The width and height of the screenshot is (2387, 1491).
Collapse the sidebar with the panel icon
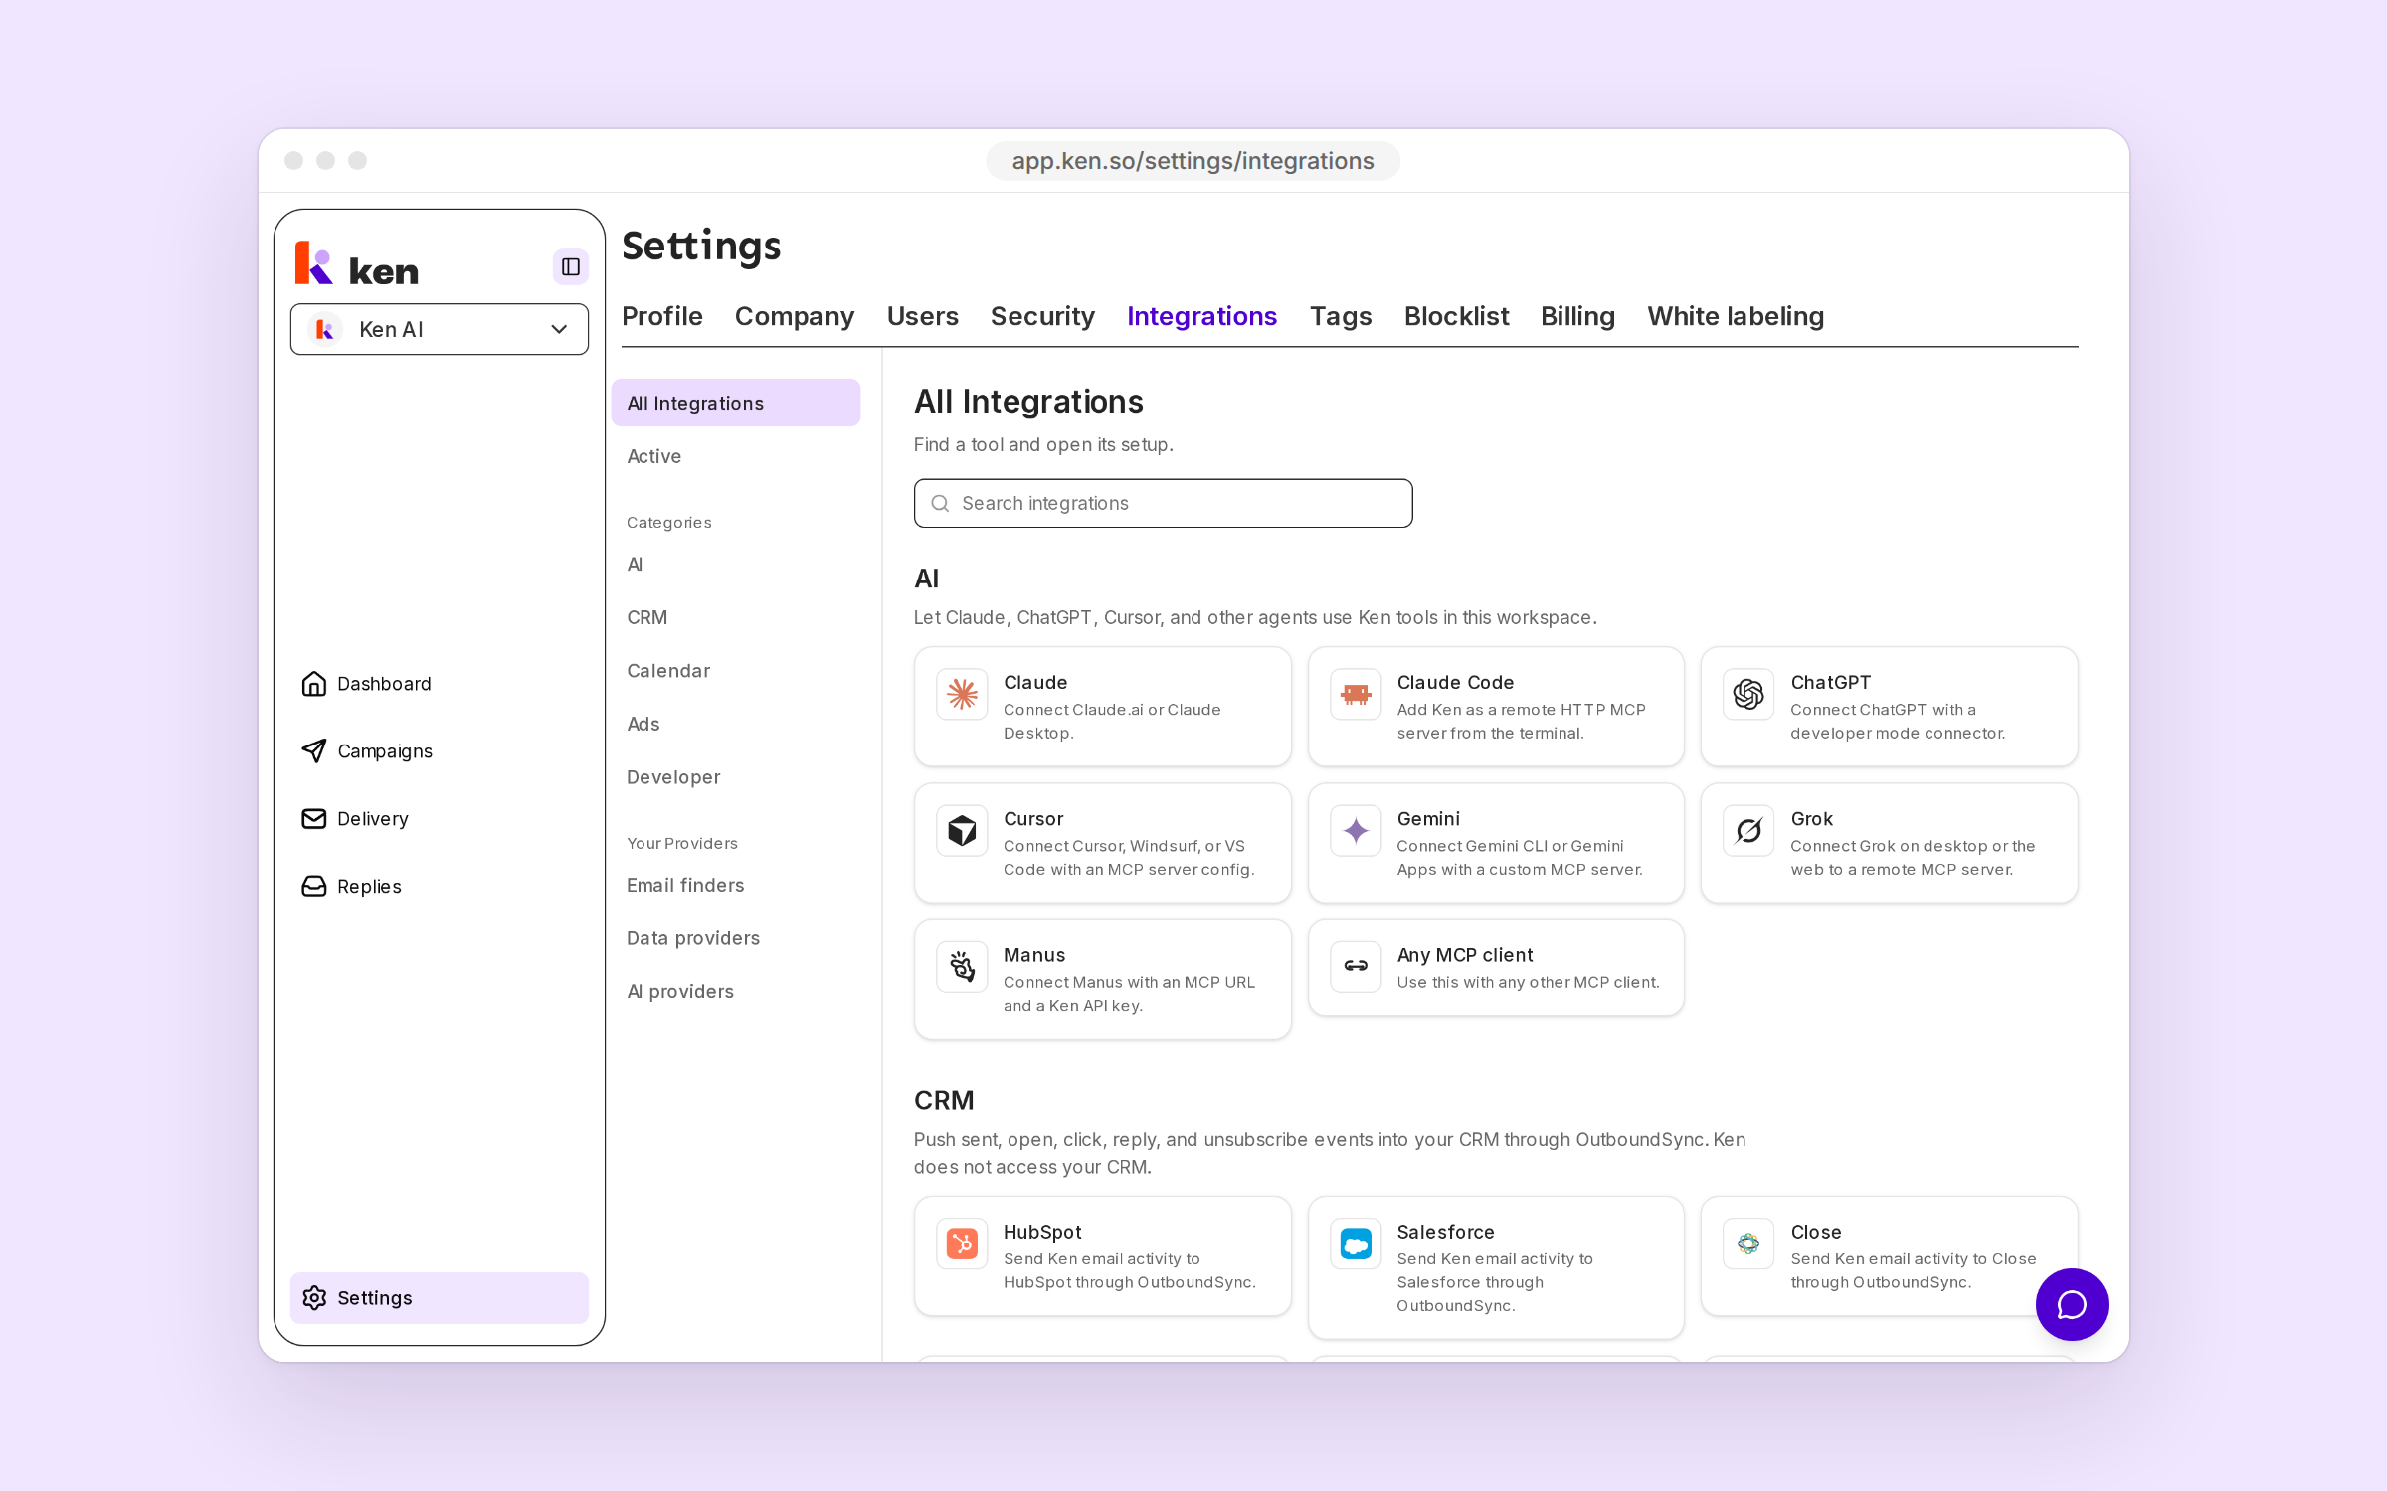[x=570, y=266]
